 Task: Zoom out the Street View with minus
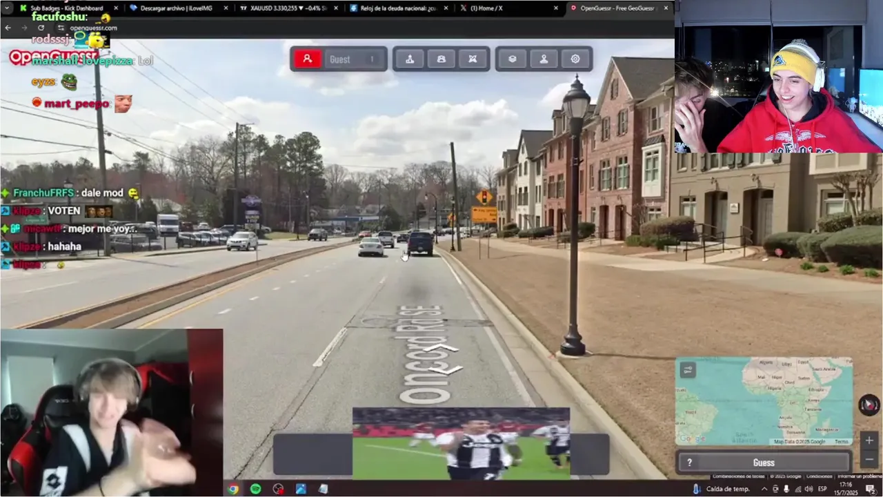click(x=869, y=458)
